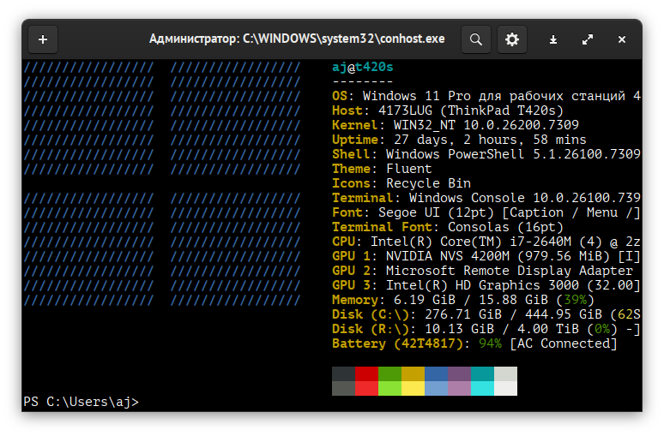Click the Battery (42T4817) line 94%
The width and height of the screenshot is (664, 436).
coord(474,343)
